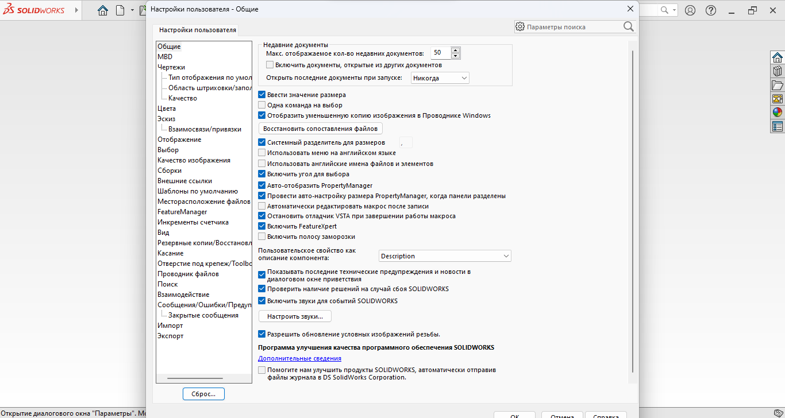Open 'Дополнительные сведения' link

[x=299, y=358]
